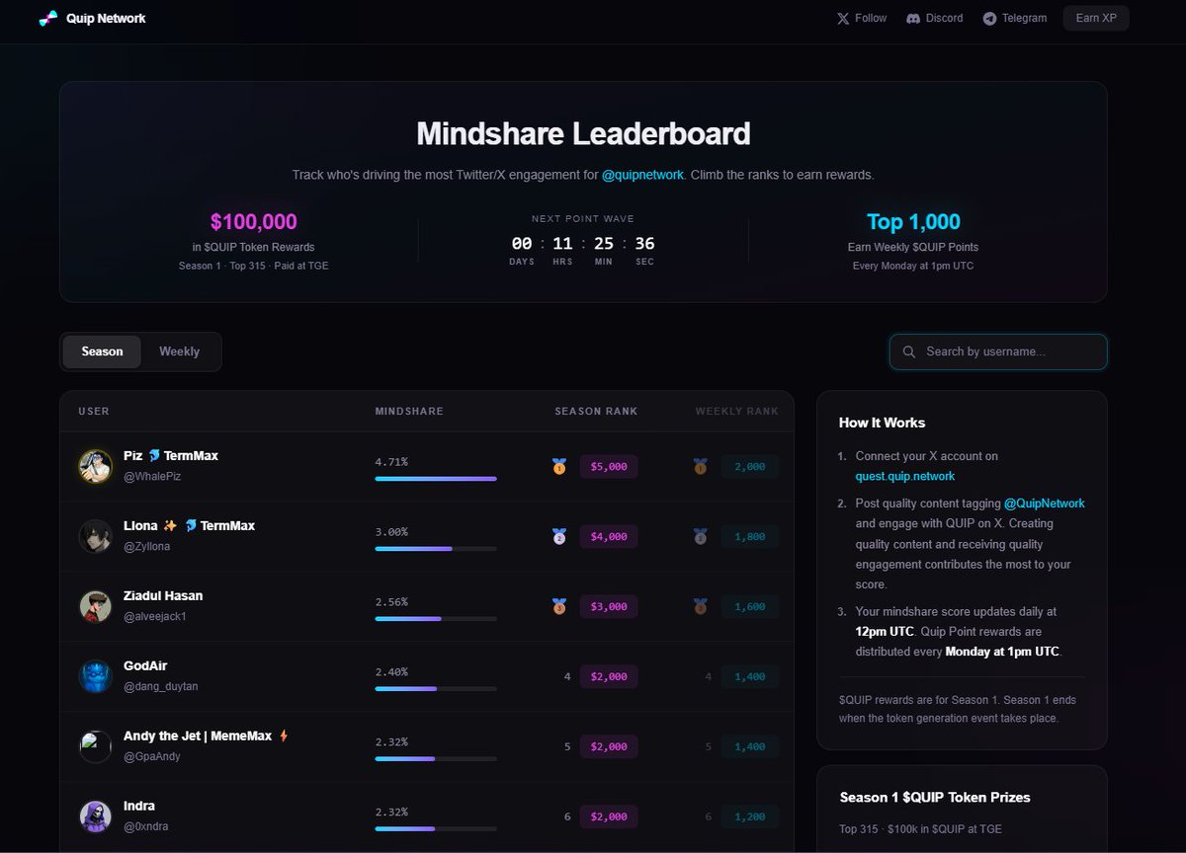Screen dimensions: 1186x853
Task: Focus the Search by username field
Action: (x=998, y=351)
